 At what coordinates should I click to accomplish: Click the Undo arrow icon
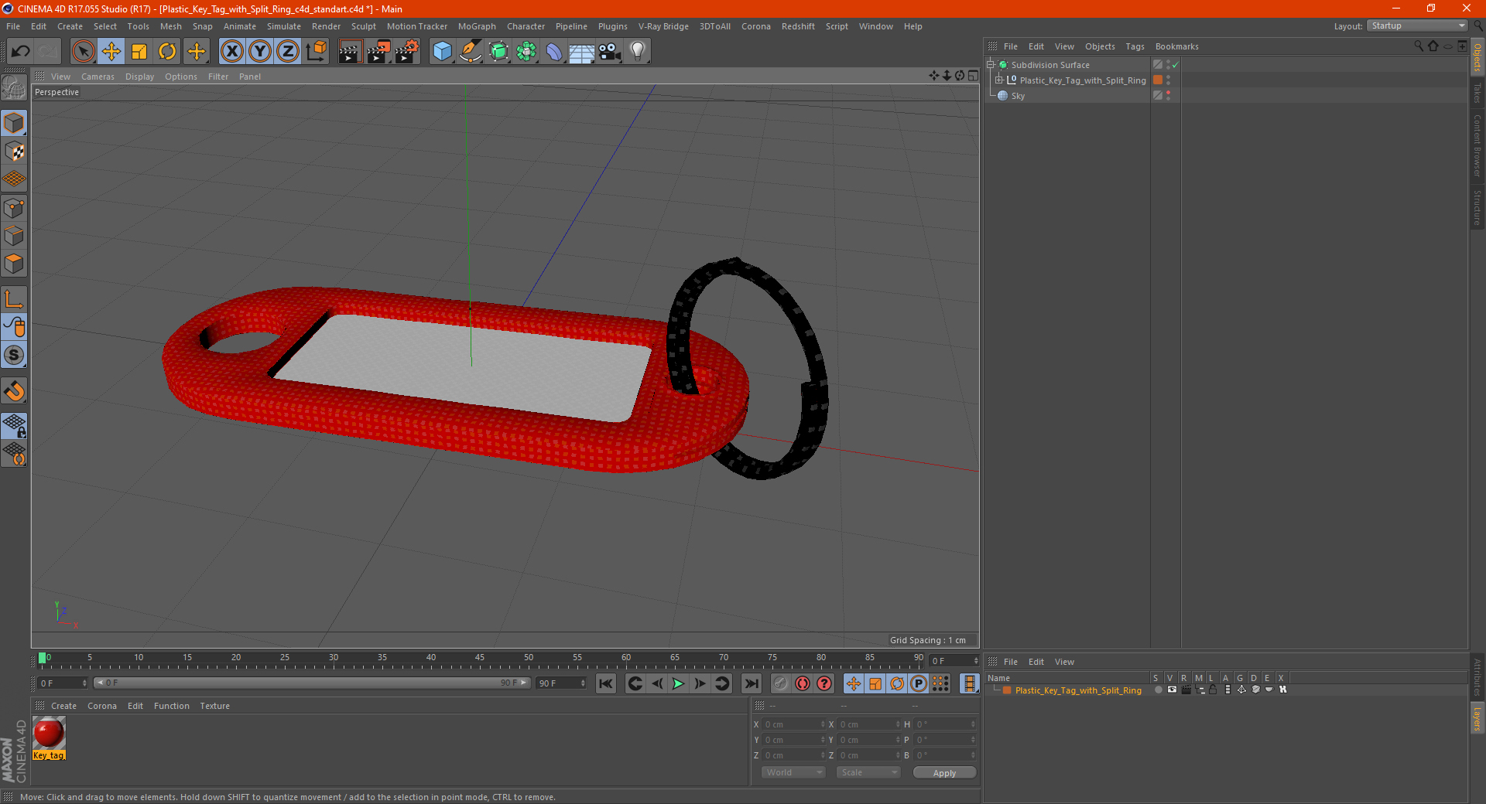tap(20, 52)
